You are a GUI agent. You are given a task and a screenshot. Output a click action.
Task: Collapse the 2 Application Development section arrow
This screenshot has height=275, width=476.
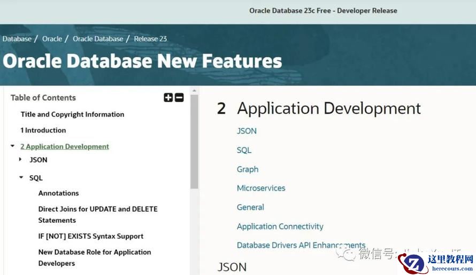(13, 146)
